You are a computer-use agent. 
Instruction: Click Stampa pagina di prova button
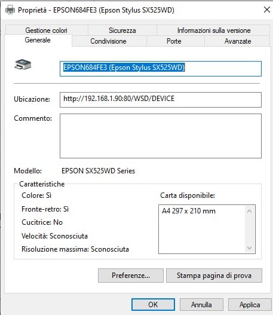click(x=214, y=276)
